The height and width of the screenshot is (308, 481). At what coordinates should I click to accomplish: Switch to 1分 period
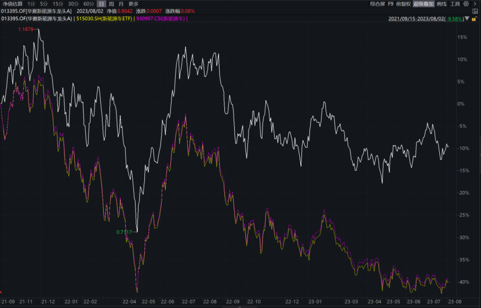tap(31, 3)
